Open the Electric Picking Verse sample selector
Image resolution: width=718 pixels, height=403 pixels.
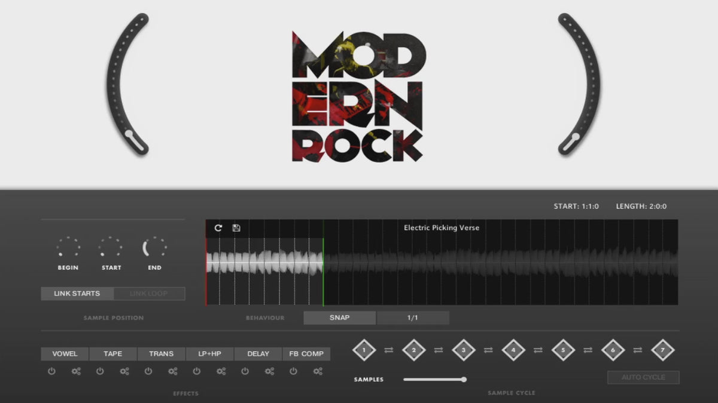pyautogui.click(x=441, y=227)
